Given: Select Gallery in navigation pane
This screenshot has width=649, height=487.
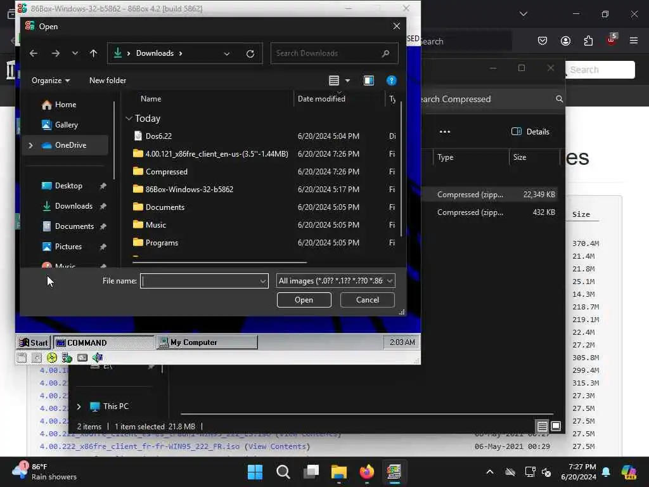Looking at the screenshot, I should pos(65,125).
